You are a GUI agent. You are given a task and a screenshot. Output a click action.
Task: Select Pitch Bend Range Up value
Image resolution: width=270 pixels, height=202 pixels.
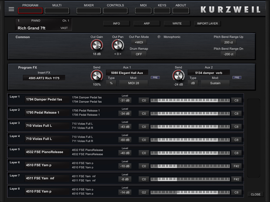coord(228,42)
